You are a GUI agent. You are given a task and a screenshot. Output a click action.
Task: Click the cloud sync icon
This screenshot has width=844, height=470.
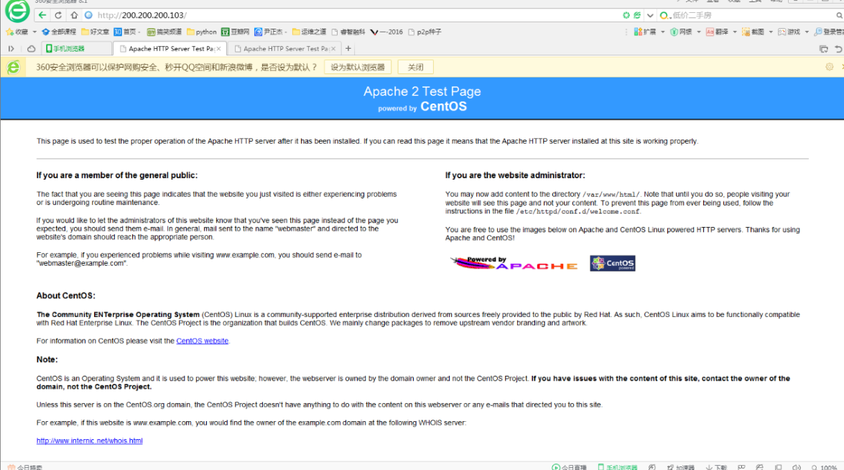[31, 48]
